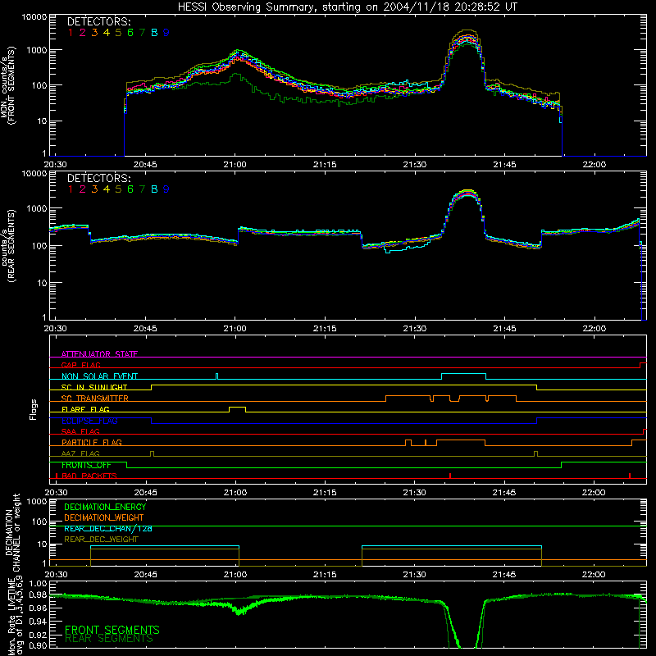Viewport: 656px width, 656px height.
Task: Click detector 8 in rear segments legend
Action: point(154,189)
